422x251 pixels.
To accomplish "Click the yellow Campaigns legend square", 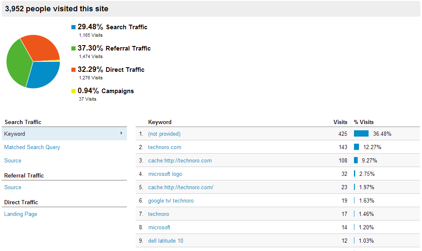I will [73, 91].
